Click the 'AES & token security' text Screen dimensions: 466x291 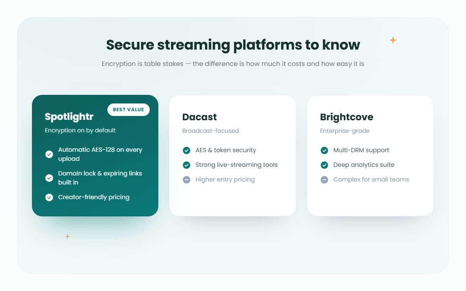[x=226, y=150]
